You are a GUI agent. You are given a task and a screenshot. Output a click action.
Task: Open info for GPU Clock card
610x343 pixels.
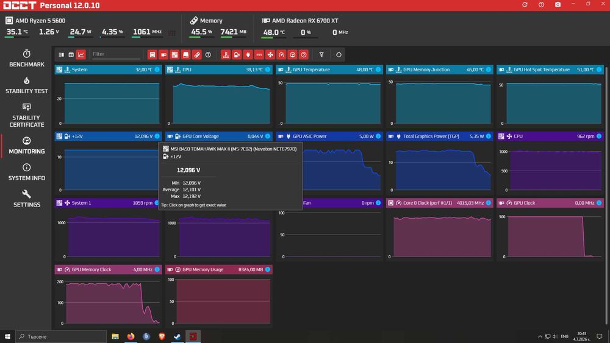tap(599, 203)
